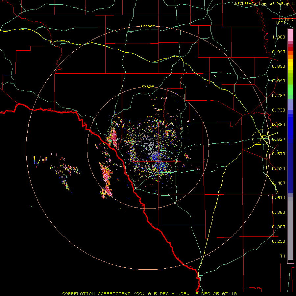Screen dimensions: 296x296
Task: Select the 1.000 legend value
Action: click(279, 37)
